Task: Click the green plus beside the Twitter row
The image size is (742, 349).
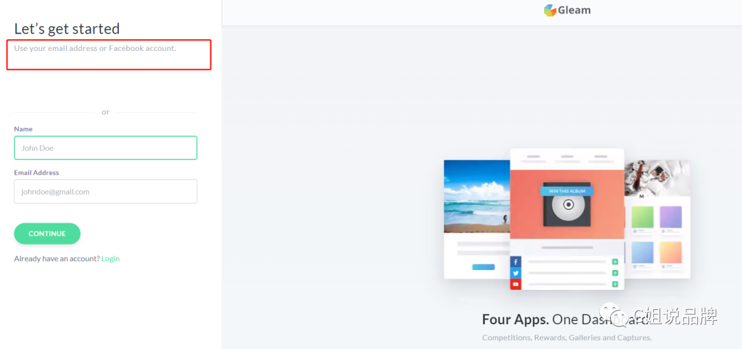Action: pyautogui.click(x=615, y=273)
